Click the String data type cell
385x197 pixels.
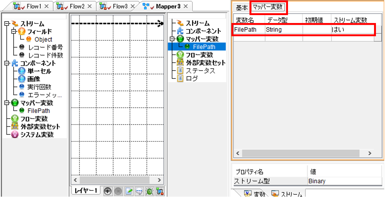pyautogui.click(x=283, y=30)
